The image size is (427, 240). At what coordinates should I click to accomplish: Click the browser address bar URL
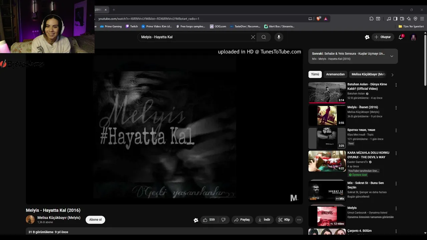point(149,19)
